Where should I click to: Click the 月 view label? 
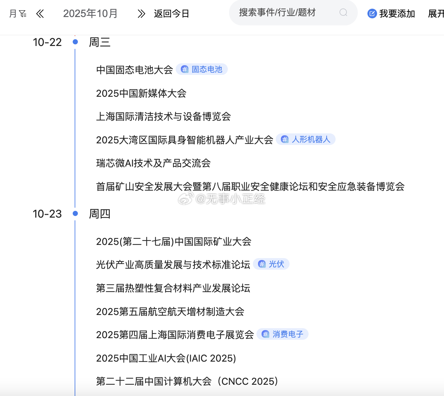point(13,14)
